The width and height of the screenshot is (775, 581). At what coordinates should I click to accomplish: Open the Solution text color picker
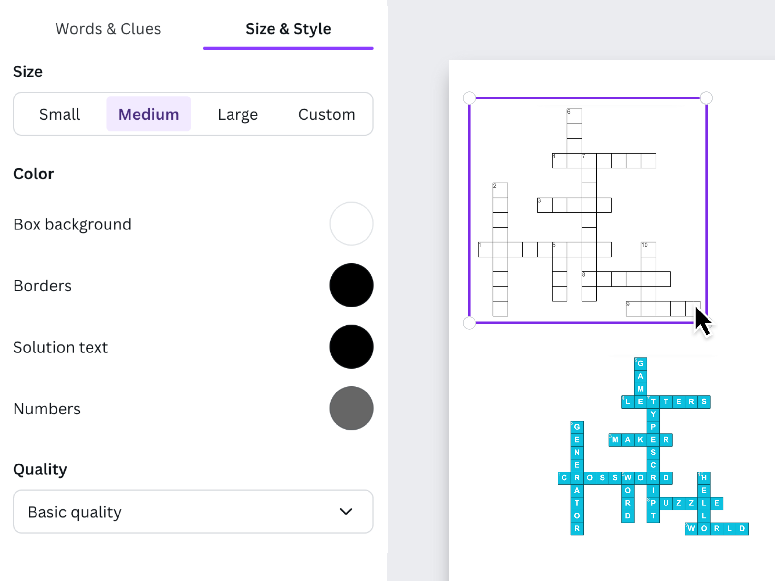351,347
